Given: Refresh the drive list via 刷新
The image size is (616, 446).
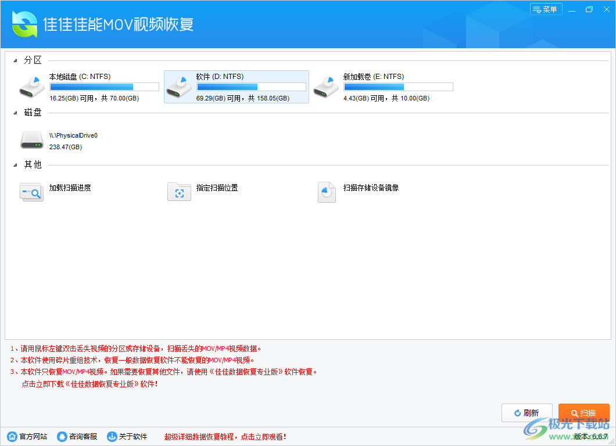Looking at the screenshot, I should pyautogui.click(x=527, y=412).
